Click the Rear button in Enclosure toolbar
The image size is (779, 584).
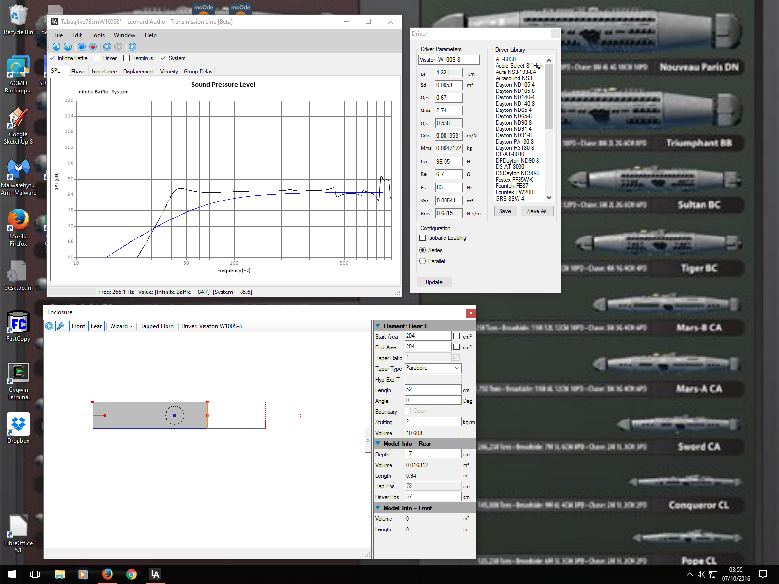[96, 326]
